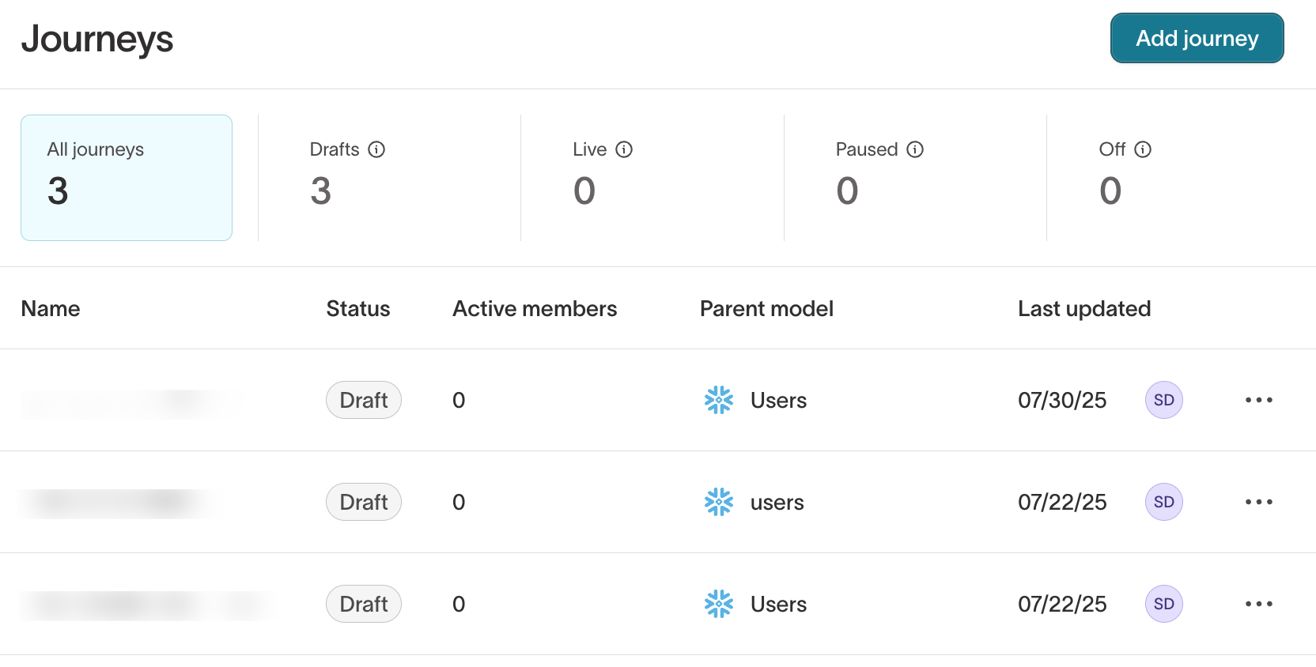Click the Snowflake icon in the first row
The height and width of the screenshot is (667, 1316).
[718, 400]
